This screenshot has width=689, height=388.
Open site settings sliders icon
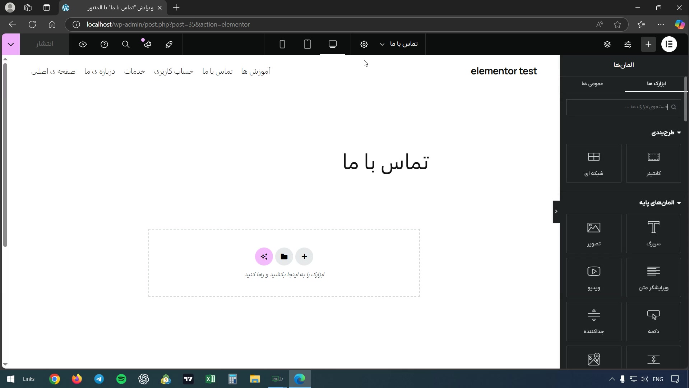(628, 44)
